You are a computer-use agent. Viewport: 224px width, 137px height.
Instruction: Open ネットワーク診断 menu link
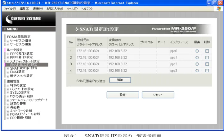click(x=21, y=111)
